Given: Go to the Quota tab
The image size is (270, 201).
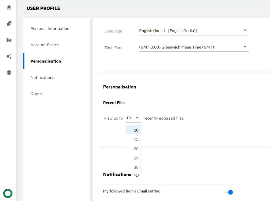Looking at the screenshot, I should (36, 94).
